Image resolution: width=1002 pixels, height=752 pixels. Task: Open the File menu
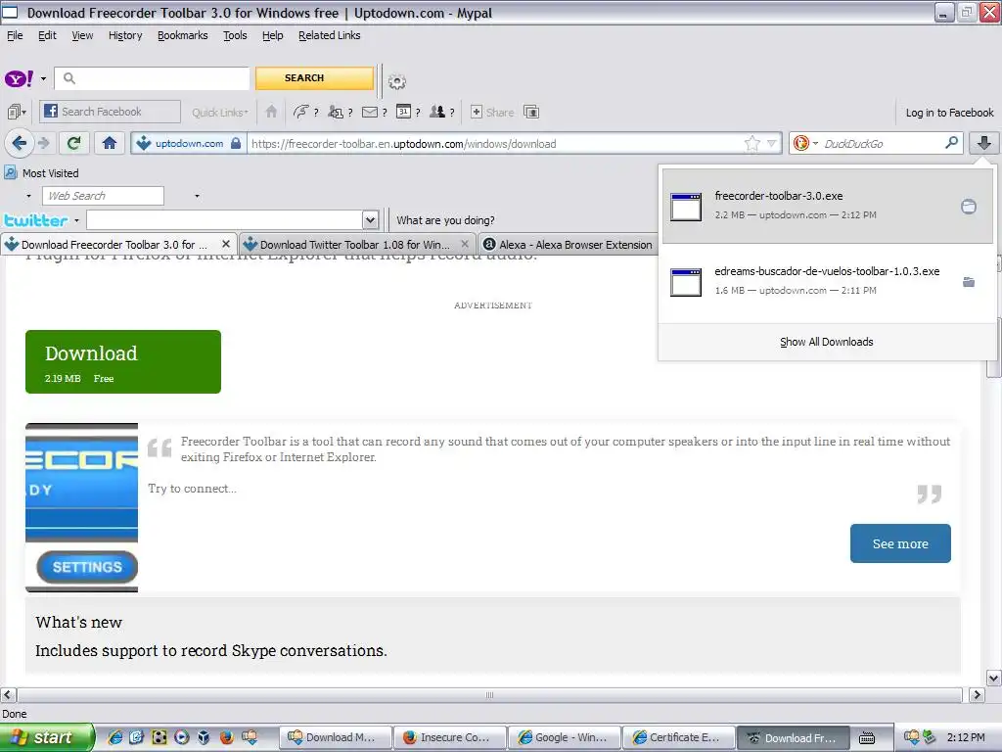(x=15, y=36)
